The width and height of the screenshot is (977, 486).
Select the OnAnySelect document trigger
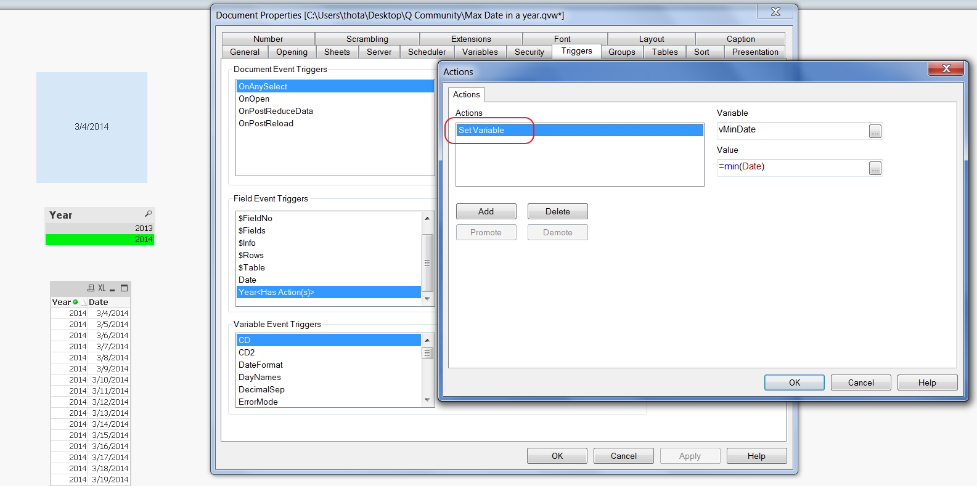point(335,86)
